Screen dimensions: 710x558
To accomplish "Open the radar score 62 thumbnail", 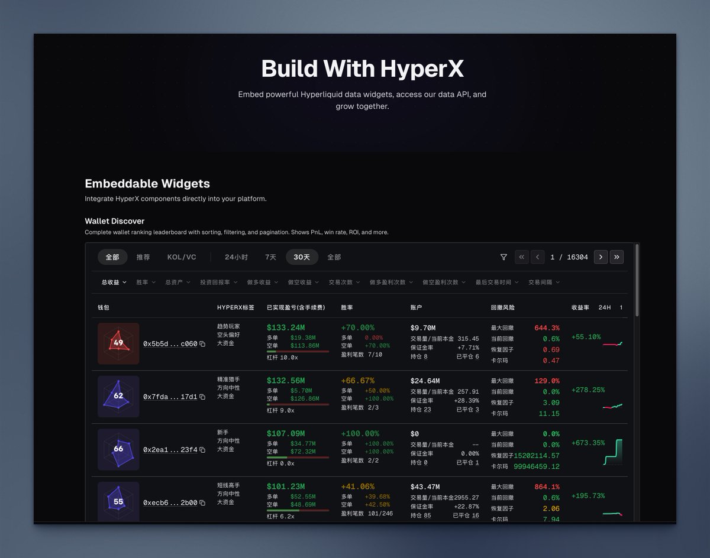I will (x=118, y=397).
